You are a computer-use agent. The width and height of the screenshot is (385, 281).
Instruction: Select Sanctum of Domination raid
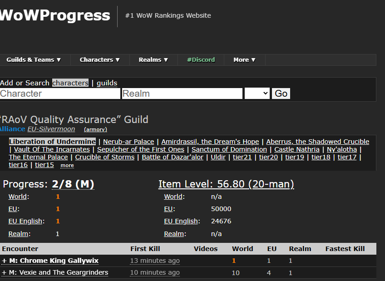pyautogui.click(x=229, y=149)
